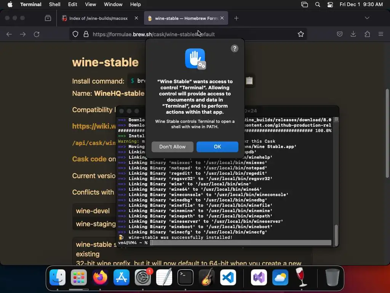Copy install command with clipboard icon
Image resolution: width=390 pixels, height=293 pixels.
click(x=249, y=81)
